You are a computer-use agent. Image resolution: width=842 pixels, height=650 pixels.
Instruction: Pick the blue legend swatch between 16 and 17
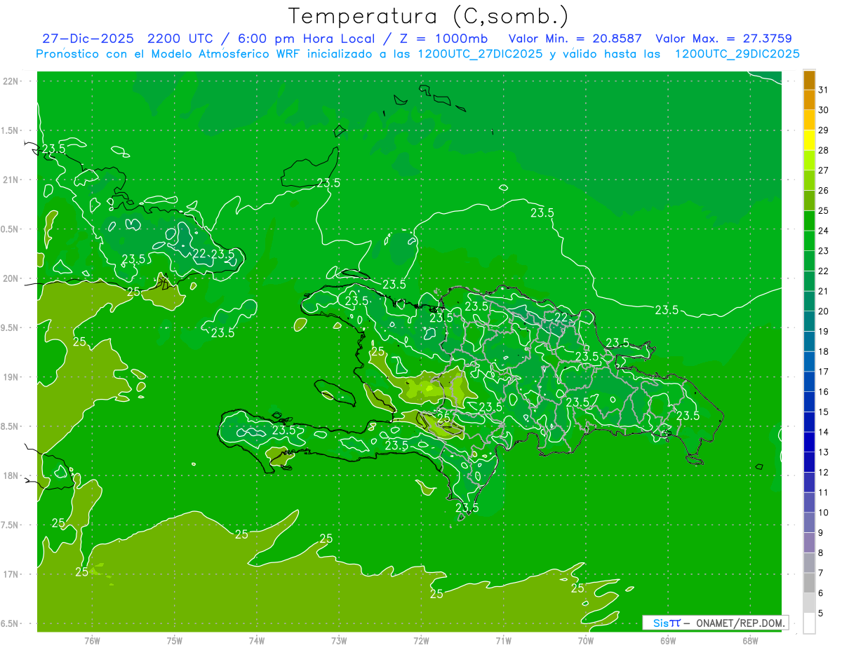(x=809, y=381)
